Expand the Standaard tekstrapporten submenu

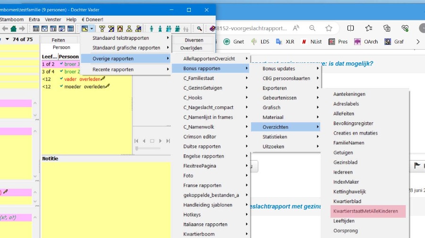point(127,38)
